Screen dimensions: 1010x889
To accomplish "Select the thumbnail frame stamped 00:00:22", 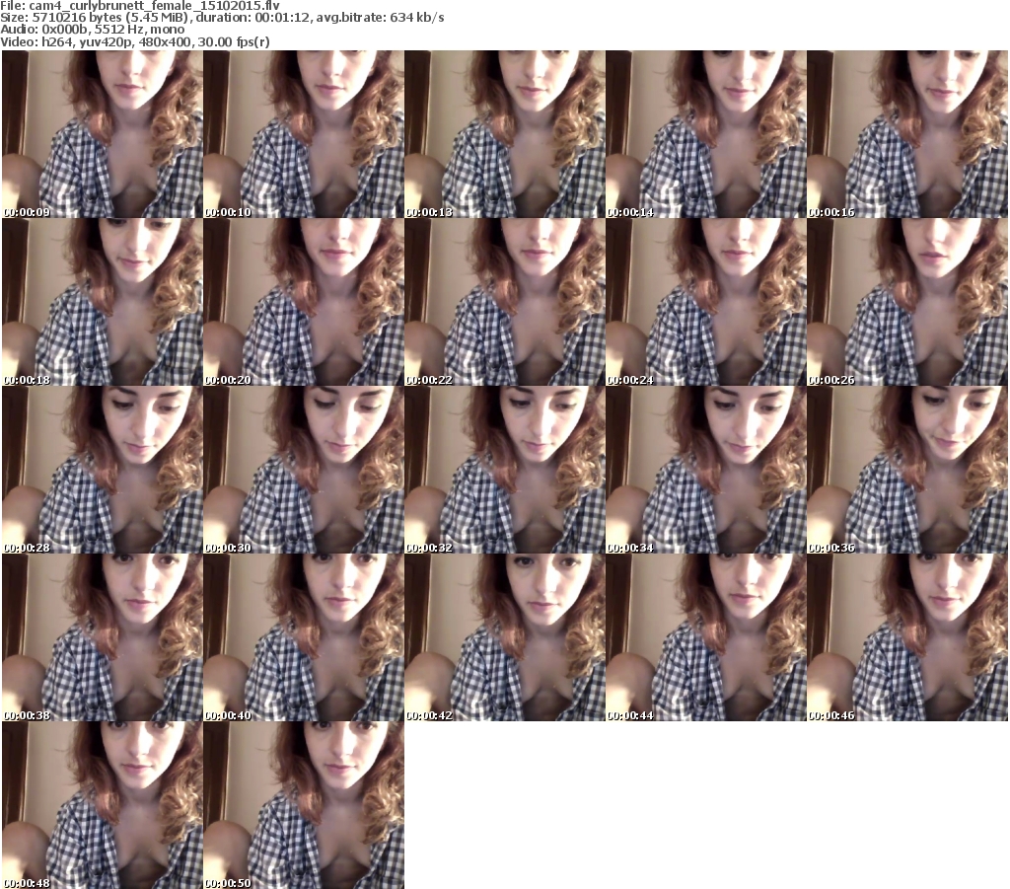I will pyautogui.click(x=504, y=302).
